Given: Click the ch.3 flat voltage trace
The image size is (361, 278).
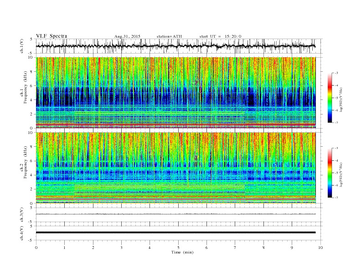Looking at the screenshot, I should point(175,214).
